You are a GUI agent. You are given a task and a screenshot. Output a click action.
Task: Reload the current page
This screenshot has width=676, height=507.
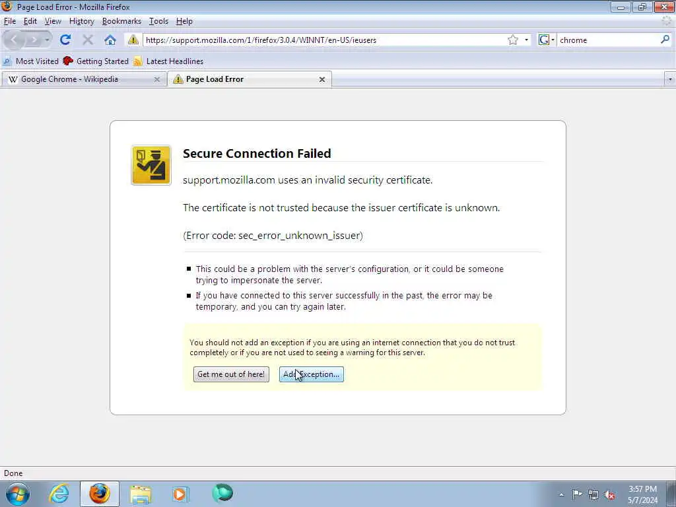65,40
